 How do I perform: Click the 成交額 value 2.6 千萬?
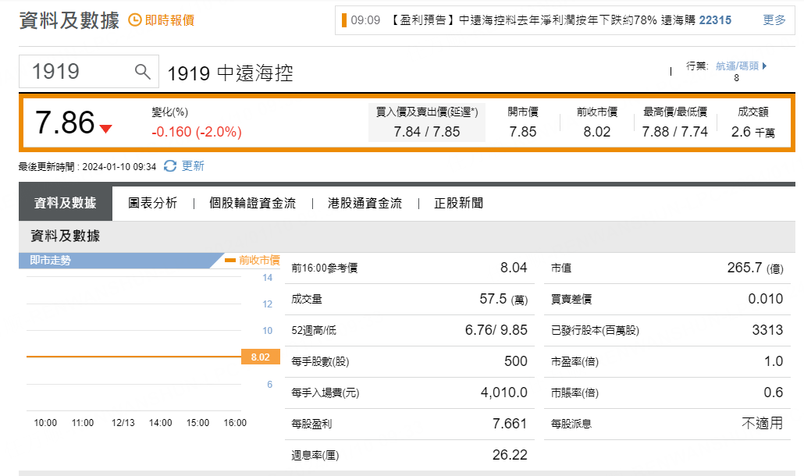(752, 132)
